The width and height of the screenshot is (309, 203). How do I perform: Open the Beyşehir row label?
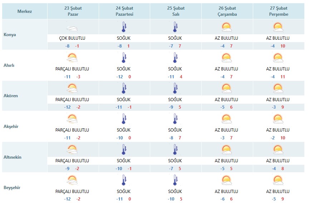12,187
